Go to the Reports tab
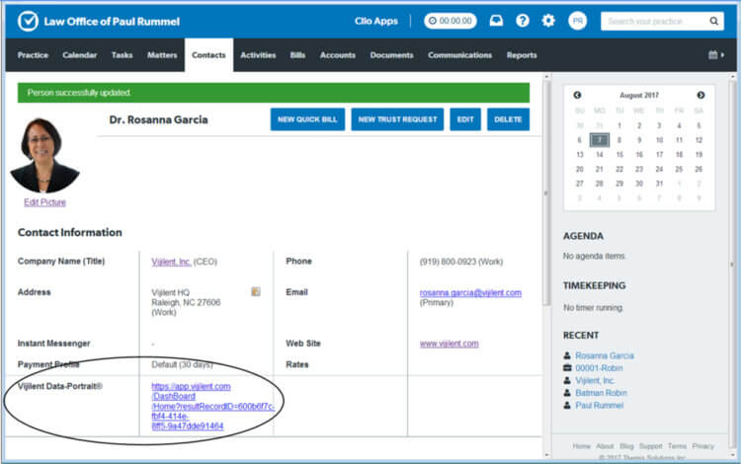741x464 pixels. (522, 55)
